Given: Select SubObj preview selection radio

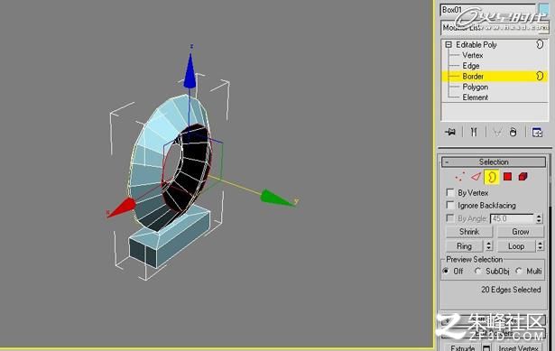Looking at the screenshot, I should 477,271.
